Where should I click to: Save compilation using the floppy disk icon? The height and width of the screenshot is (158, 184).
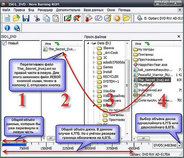[26, 18]
